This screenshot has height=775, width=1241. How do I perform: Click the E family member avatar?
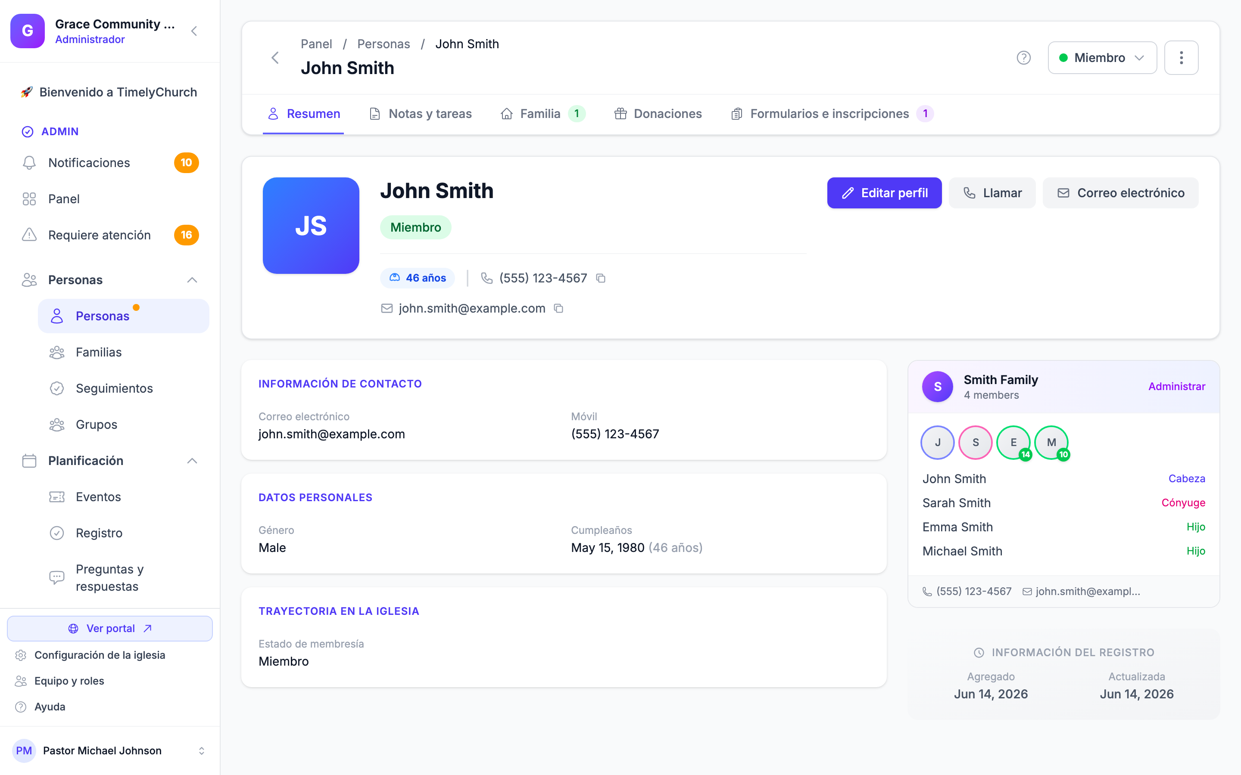click(x=1013, y=442)
